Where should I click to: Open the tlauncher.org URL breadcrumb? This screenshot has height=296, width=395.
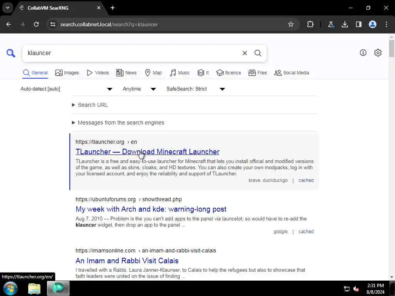(x=106, y=142)
